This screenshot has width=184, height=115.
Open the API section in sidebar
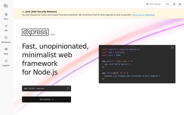[x=6, y=28]
